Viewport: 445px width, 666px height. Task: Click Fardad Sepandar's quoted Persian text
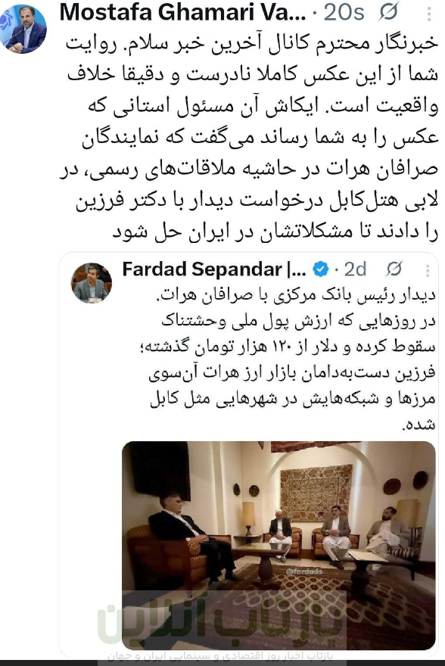293,359
